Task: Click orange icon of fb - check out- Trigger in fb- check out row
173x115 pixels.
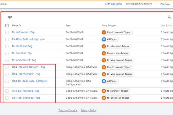Action: pos(104,46)
